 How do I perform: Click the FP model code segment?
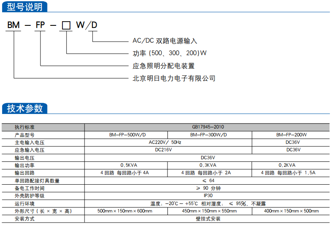point(40,25)
